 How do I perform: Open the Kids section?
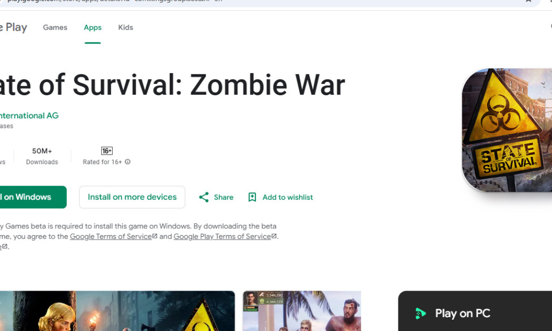tap(125, 27)
